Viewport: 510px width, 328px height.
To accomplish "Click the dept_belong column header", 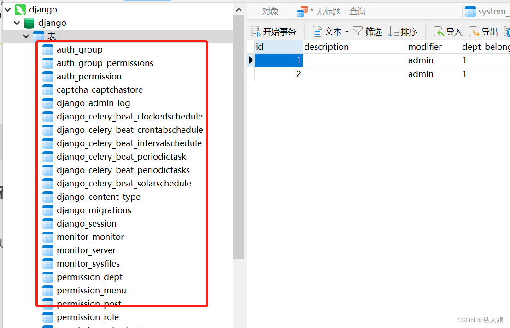I will pyautogui.click(x=486, y=47).
